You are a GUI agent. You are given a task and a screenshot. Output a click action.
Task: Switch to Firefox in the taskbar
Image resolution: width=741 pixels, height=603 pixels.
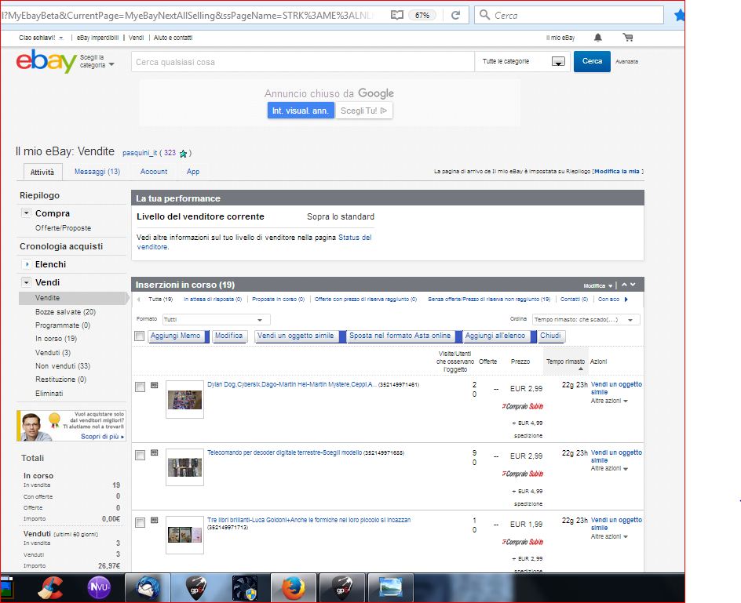coord(293,588)
